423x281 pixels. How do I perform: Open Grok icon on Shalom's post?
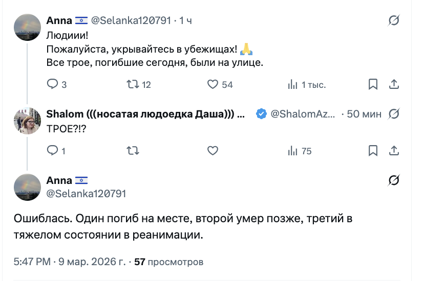(394, 113)
